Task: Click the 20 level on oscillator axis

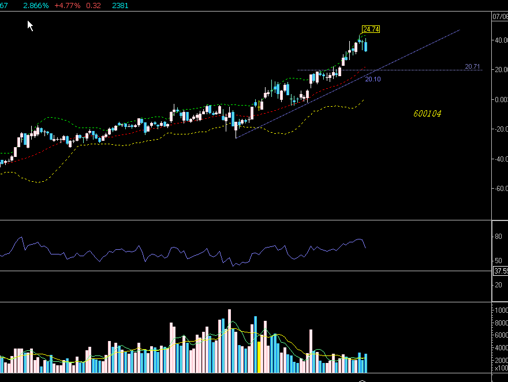Action: (498, 285)
